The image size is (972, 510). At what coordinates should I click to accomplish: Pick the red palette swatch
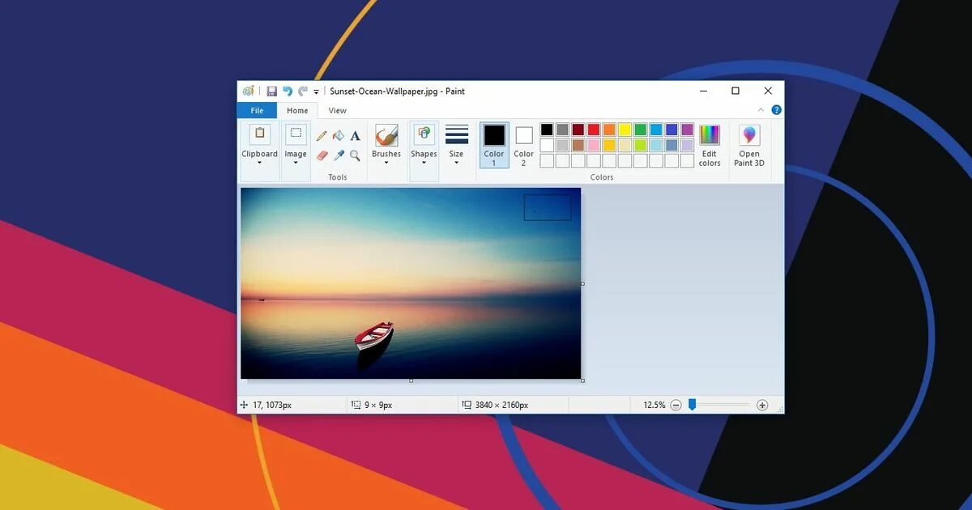pyautogui.click(x=594, y=130)
